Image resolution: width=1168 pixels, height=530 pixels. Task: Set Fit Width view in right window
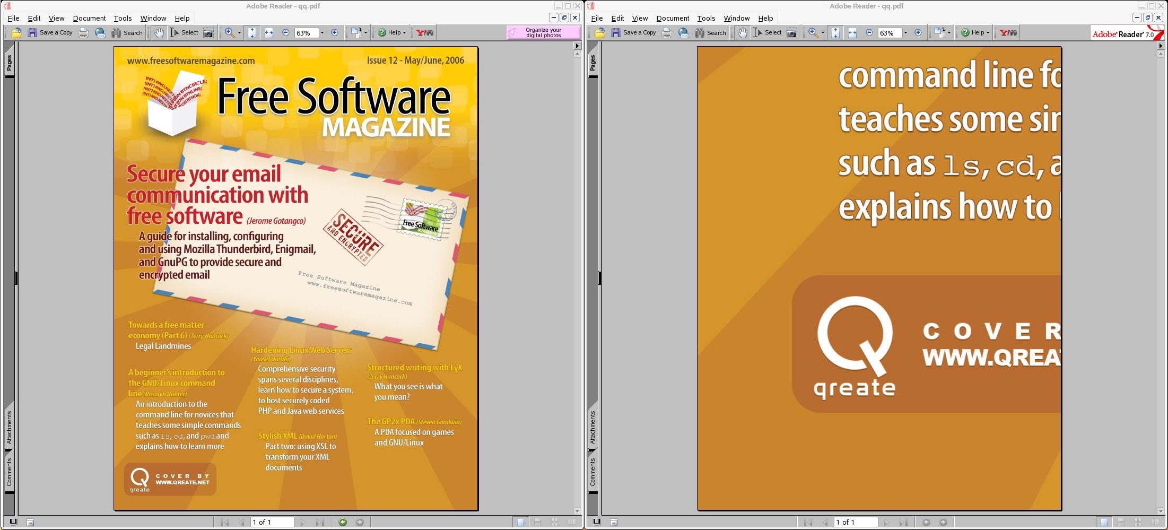coord(852,33)
